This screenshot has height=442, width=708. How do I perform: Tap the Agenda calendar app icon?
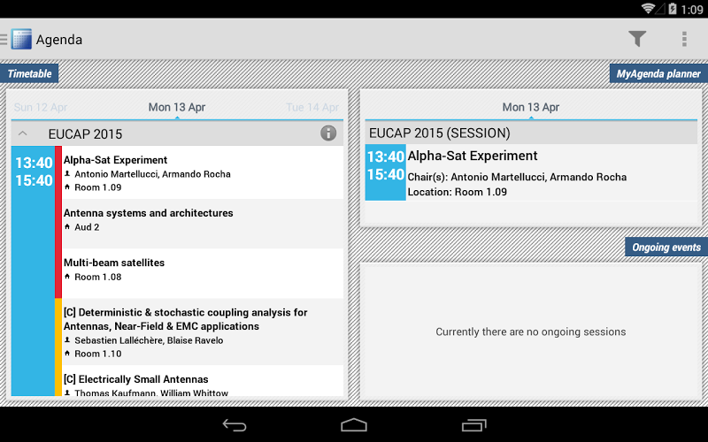click(21, 39)
